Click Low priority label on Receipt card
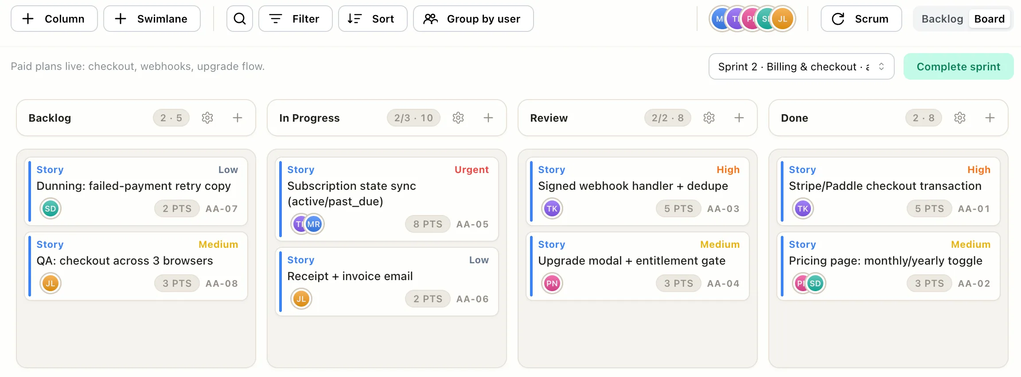 [x=479, y=260]
